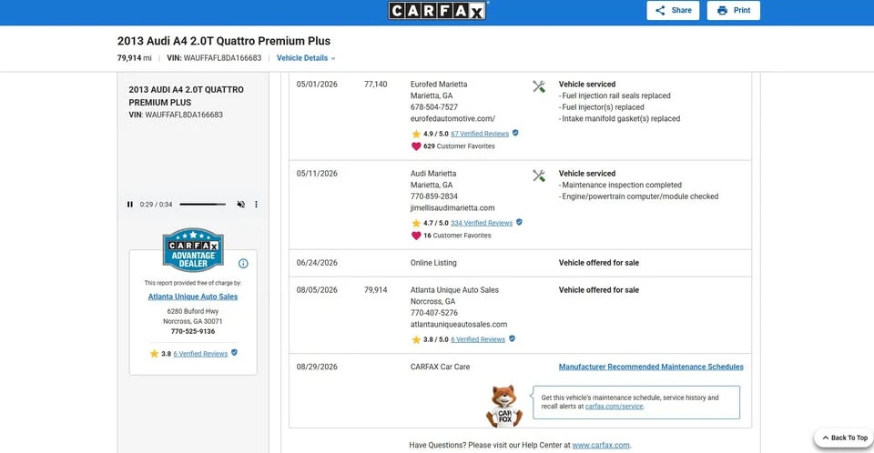Unmute the video with the speaker icon
This screenshot has width=874, height=453.
pyautogui.click(x=240, y=205)
